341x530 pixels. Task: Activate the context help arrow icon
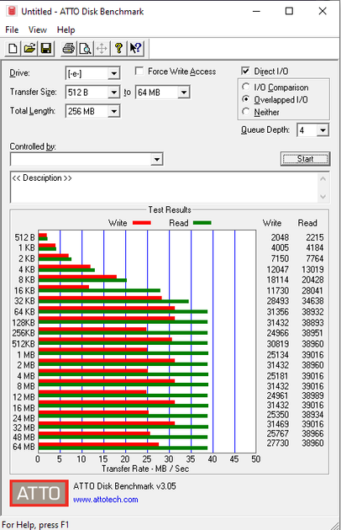tap(136, 49)
